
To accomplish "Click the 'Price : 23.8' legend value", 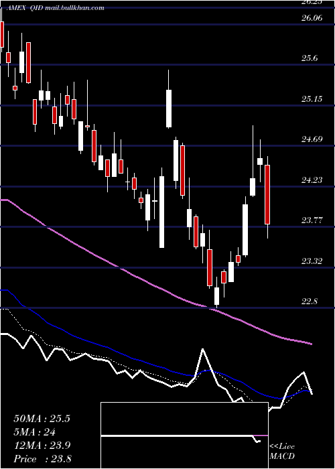I will (x=42, y=459).
